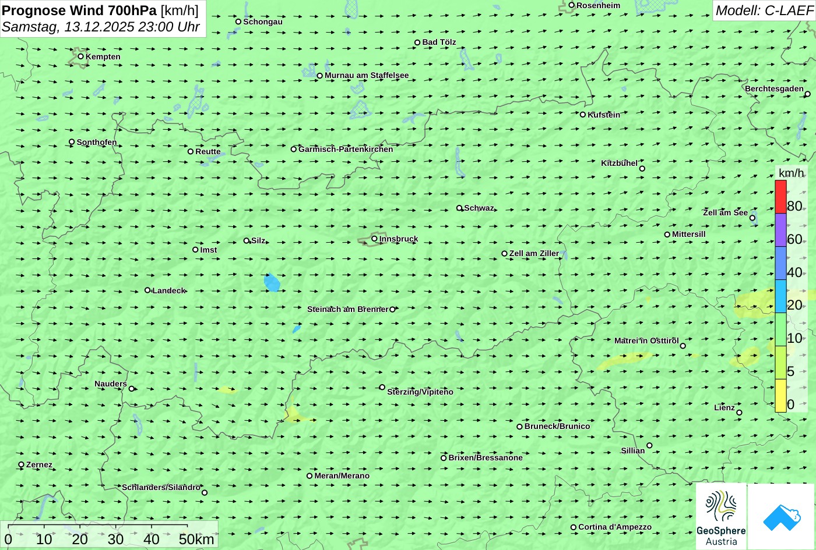Click the Murnau am Staffelsee marker
816x550 pixels.
point(320,76)
